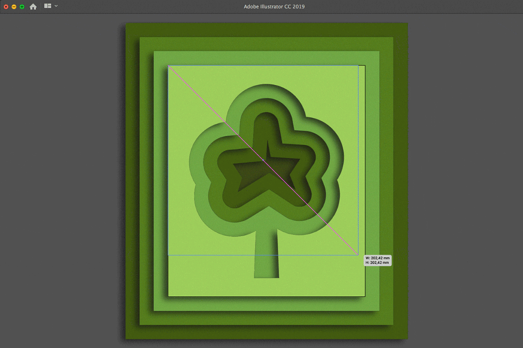Click the W: 202,42 mm measurement tooltip

pos(377,260)
